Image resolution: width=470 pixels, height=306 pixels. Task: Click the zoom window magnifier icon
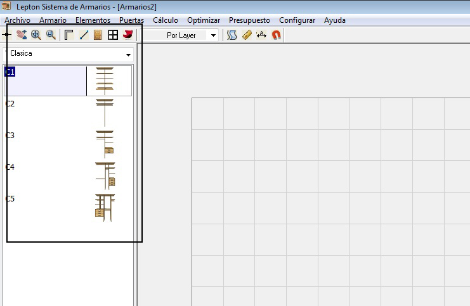pyautogui.click(x=51, y=35)
